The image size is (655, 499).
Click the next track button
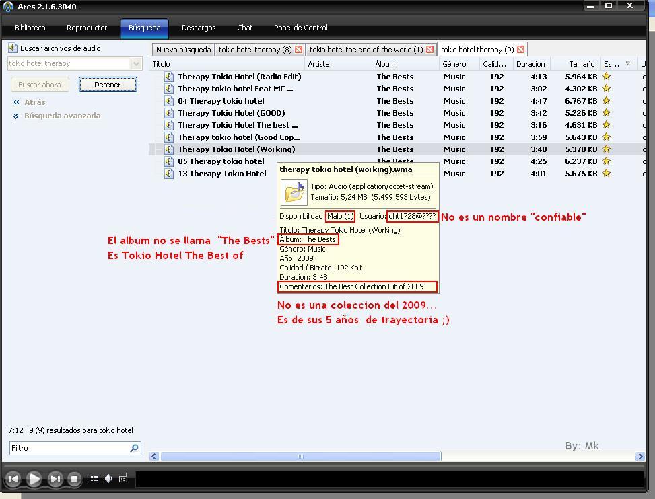[55, 479]
